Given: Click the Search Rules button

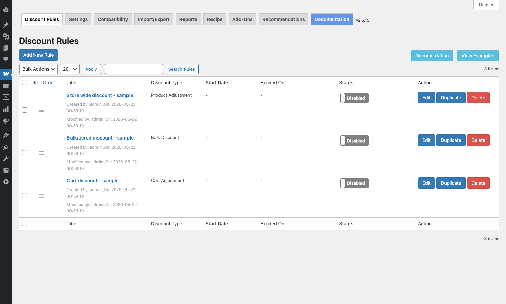Looking at the screenshot, I should pyautogui.click(x=181, y=69).
